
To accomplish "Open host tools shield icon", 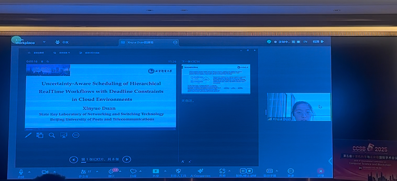I will click(178, 171).
